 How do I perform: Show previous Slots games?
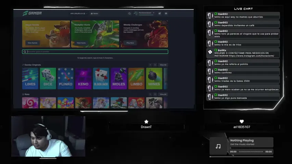tap(150, 94)
